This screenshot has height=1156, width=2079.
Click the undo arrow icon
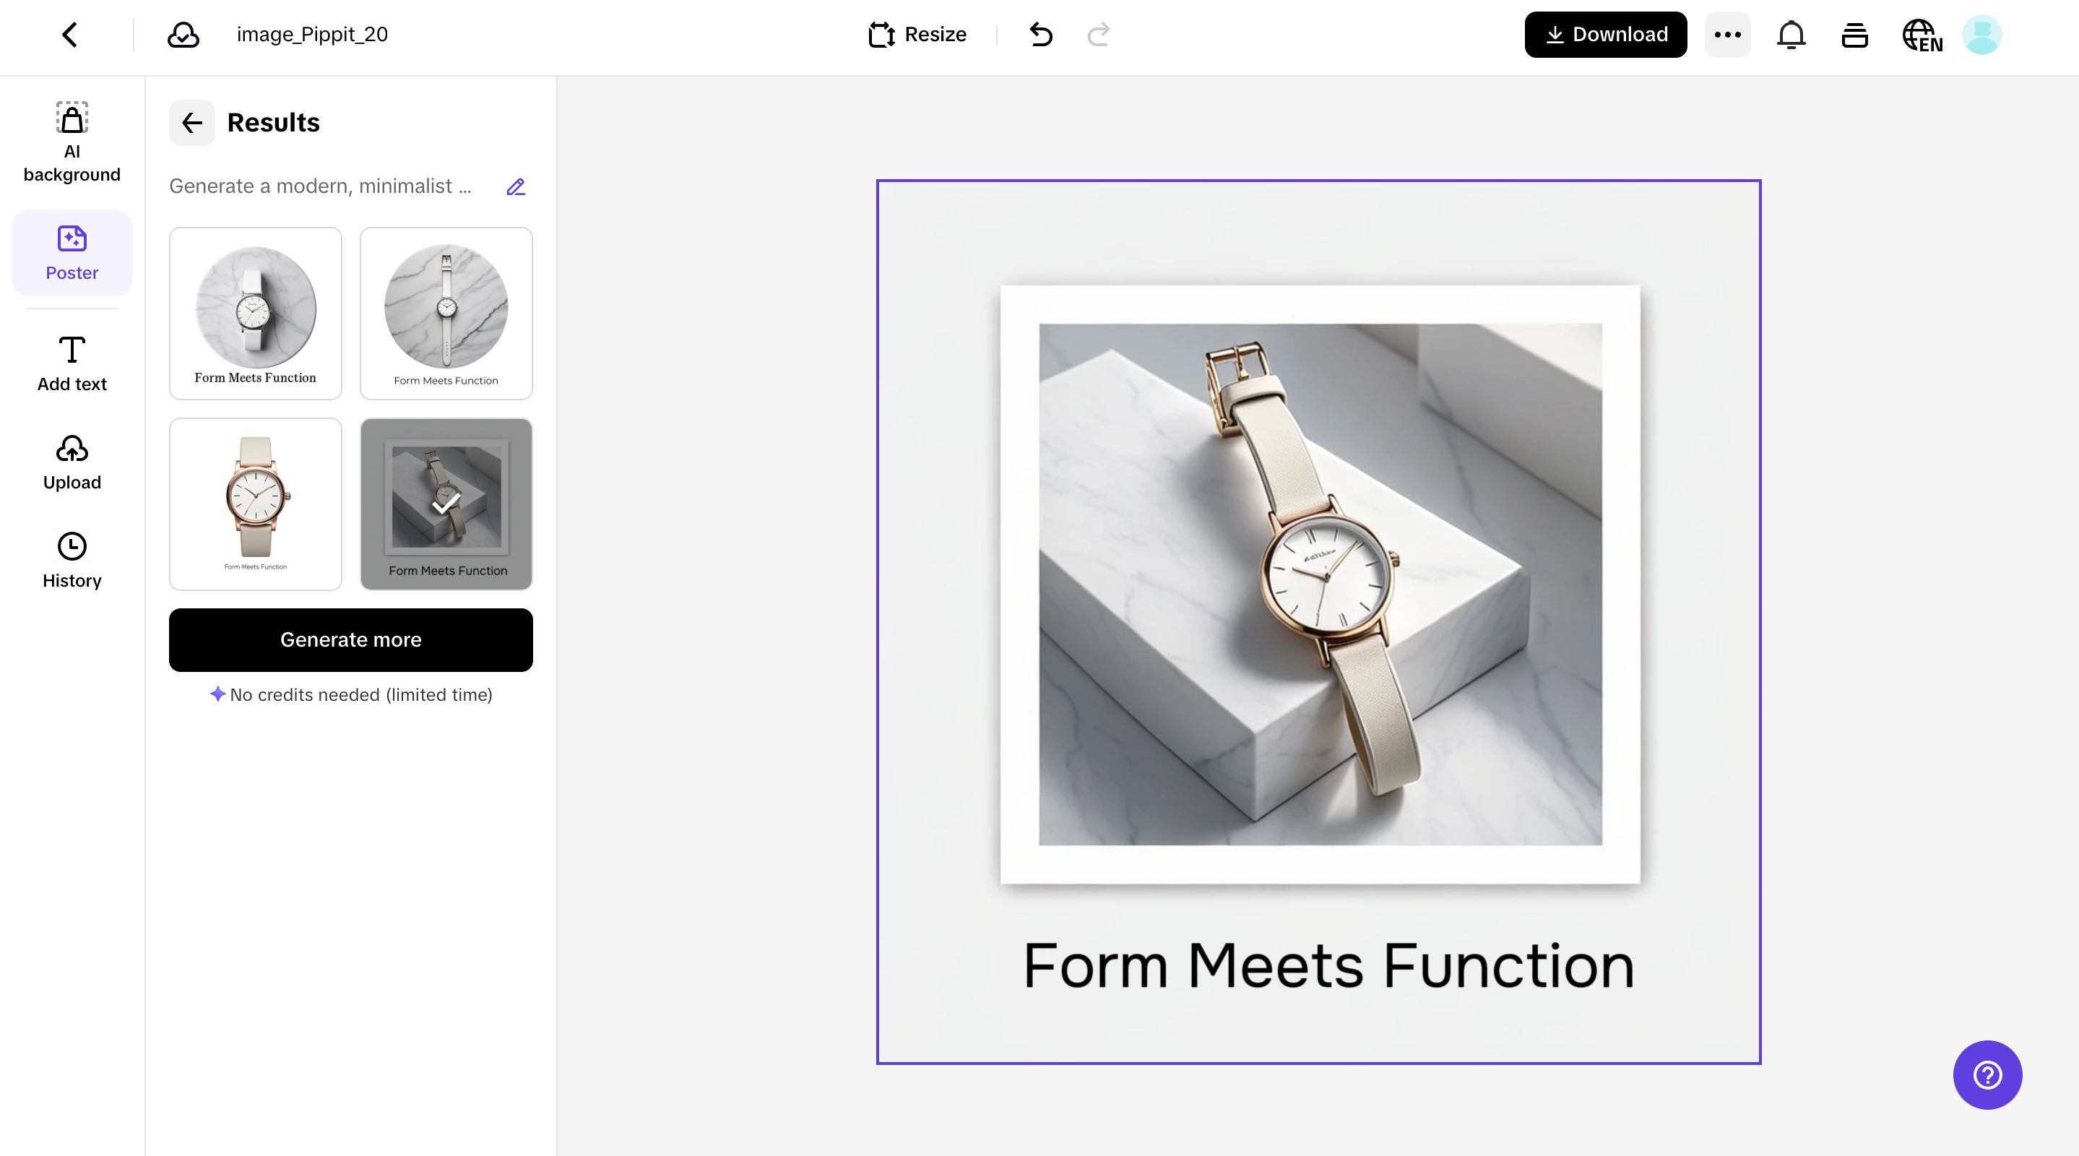coord(1041,35)
